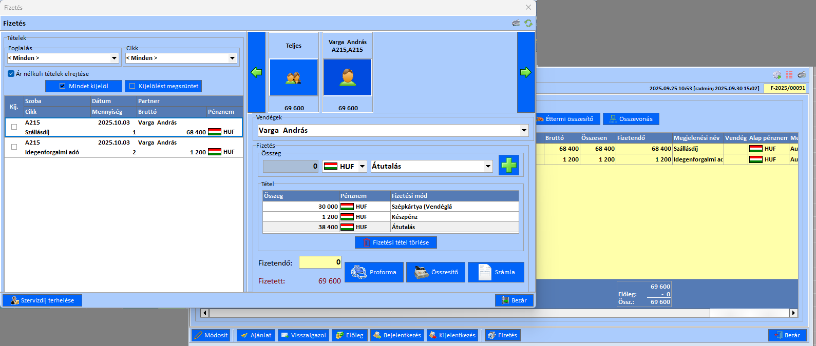Click the refresh icon in Fizetés header
This screenshot has width=816, height=346.
pyautogui.click(x=528, y=23)
